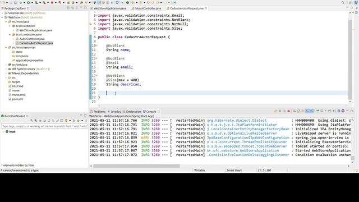The width and height of the screenshot is (359, 202).
Task: Click Remove Launch icon in Console toolbar
Action: point(280,111)
